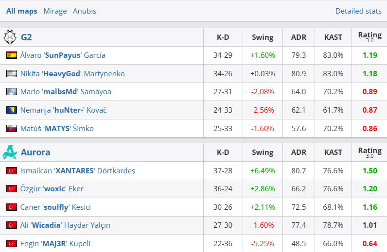The image size is (387, 252).
Task: Click the Rating 3.0 header in Aurora table
Action: tap(369, 152)
